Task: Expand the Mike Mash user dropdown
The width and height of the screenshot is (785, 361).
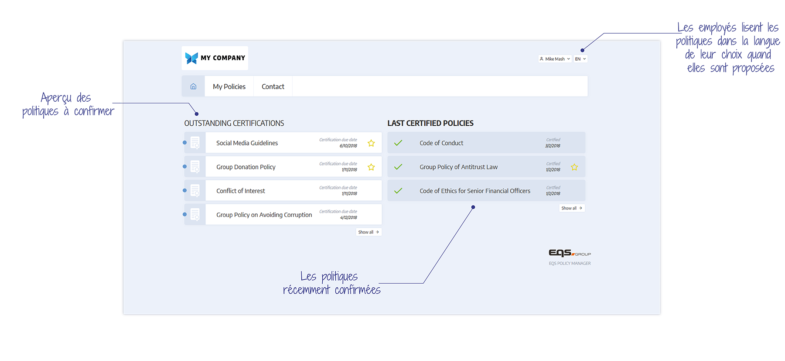Action: tap(555, 59)
